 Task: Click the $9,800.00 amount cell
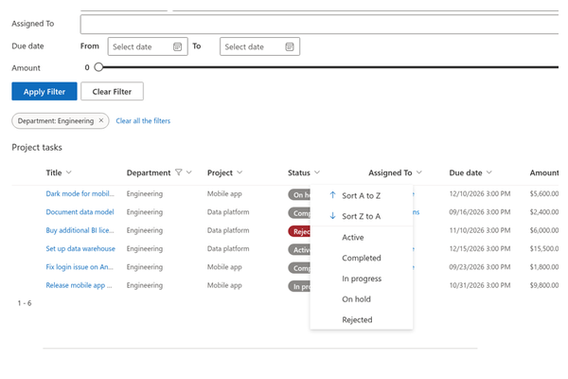click(x=544, y=285)
